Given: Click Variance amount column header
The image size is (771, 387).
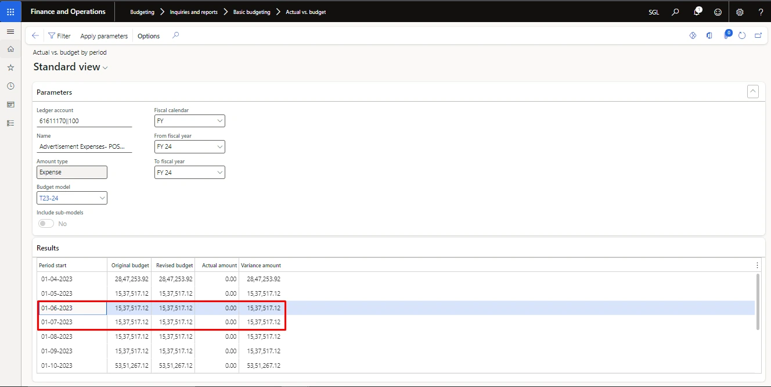Looking at the screenshot, I should point(261,265).
